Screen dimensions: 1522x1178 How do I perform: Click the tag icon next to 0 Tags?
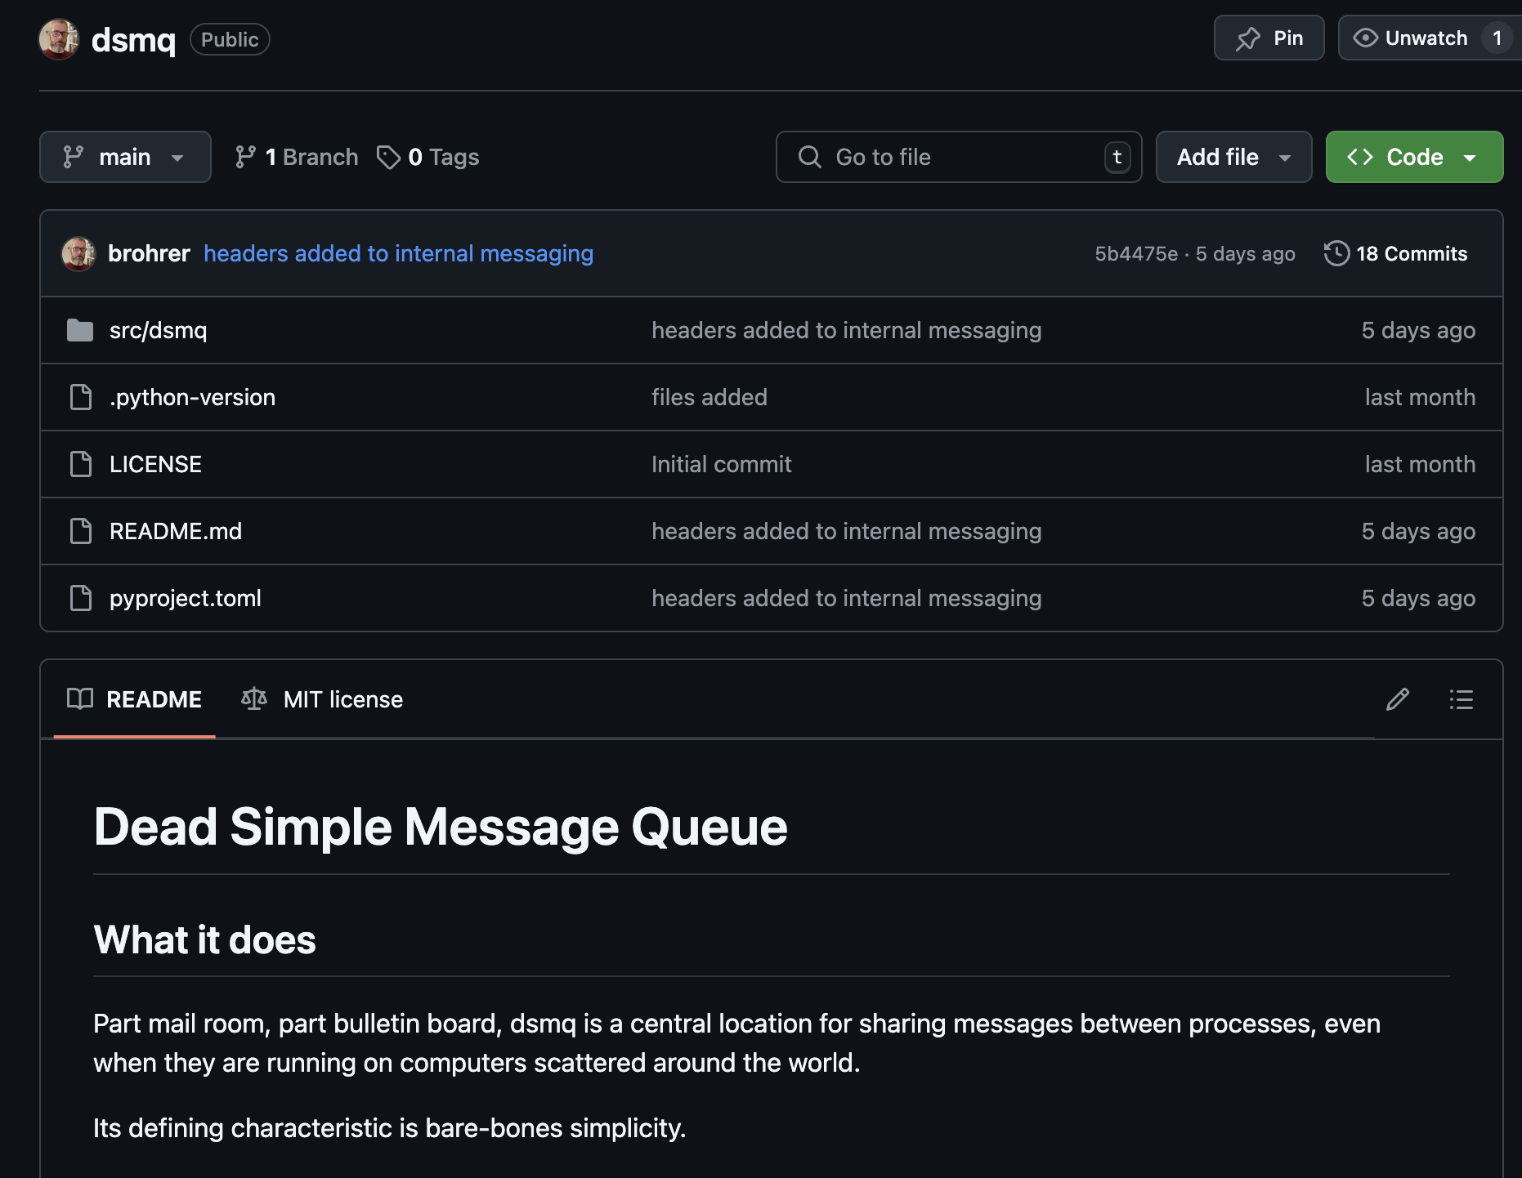pyautogui.click(x=388, y=157)
